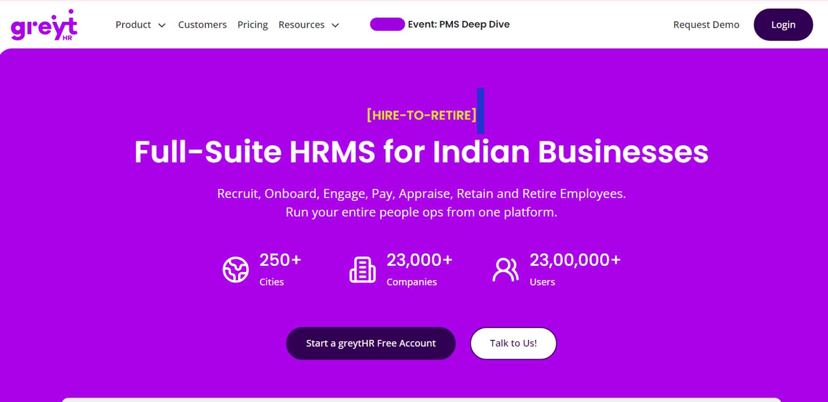Expand the Resources menu
The width and height of the screenshot is (828, 402).
coord(301,25)
